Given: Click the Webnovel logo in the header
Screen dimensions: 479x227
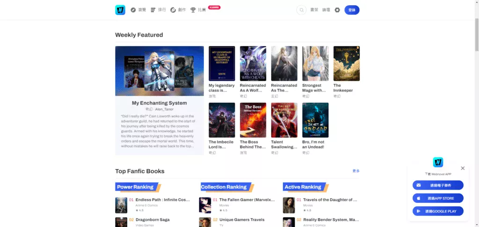Looking at the screenshot, I should (120, 10).
